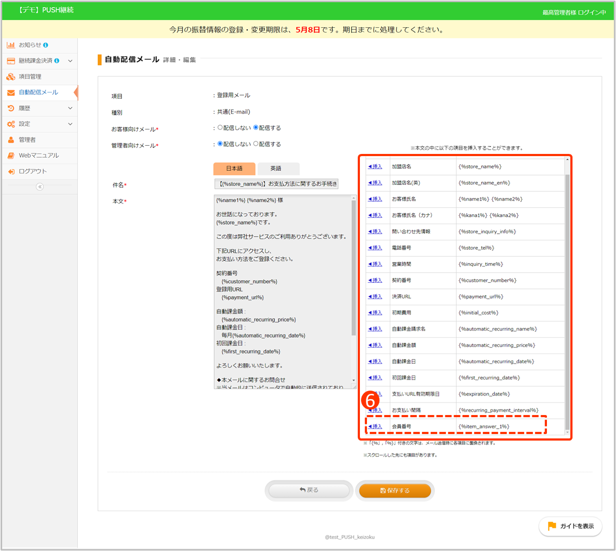Insert the 会員番号 placeholder via 挿入 link

pyautogui.click(x=375, y=426)
